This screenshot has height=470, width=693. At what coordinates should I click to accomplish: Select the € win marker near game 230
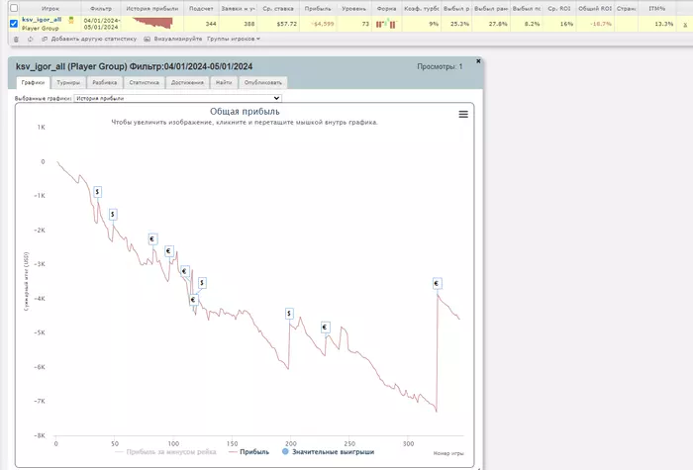[325, 327]
